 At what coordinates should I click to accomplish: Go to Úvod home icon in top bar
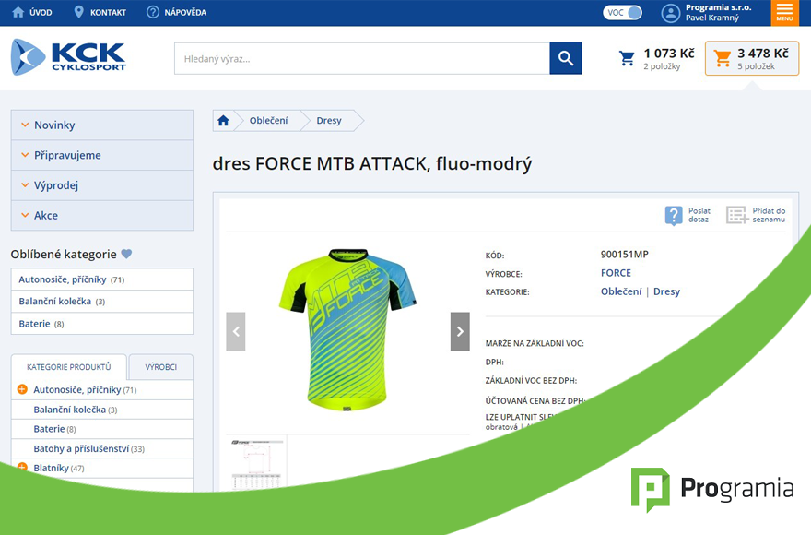(18, 12)
